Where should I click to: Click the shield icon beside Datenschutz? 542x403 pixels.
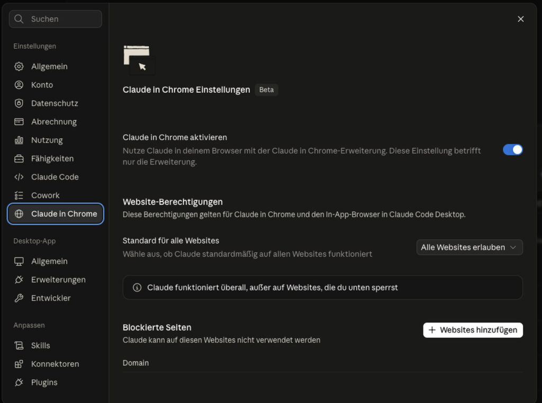[19, 103]
